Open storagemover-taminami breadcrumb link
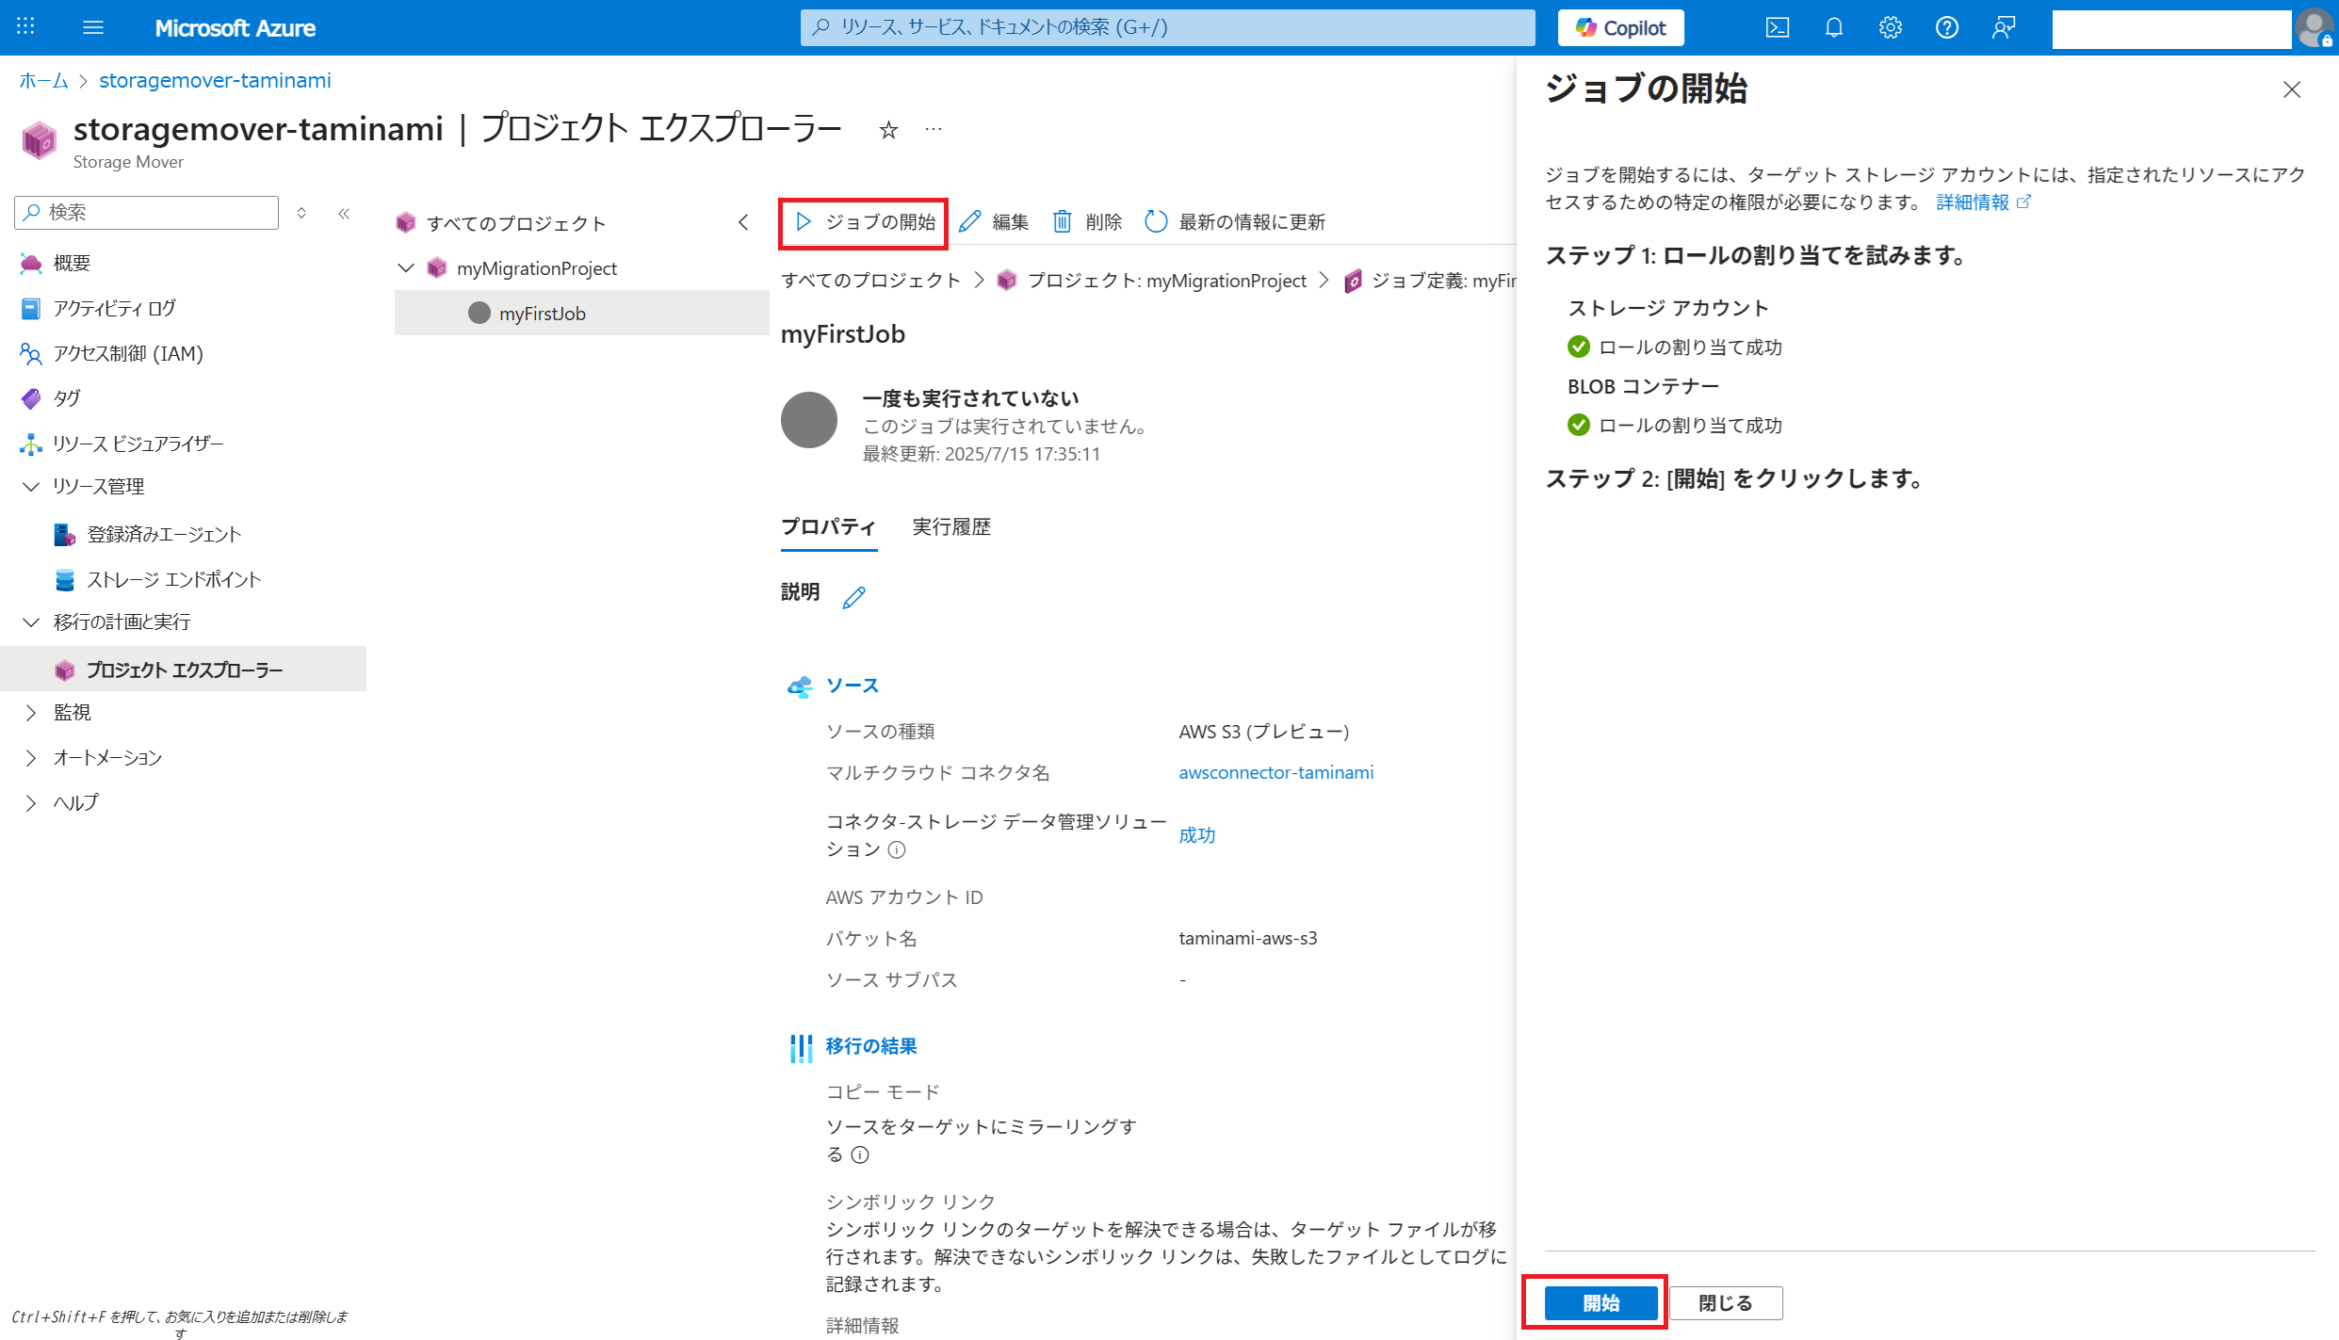 coord(215,80)
